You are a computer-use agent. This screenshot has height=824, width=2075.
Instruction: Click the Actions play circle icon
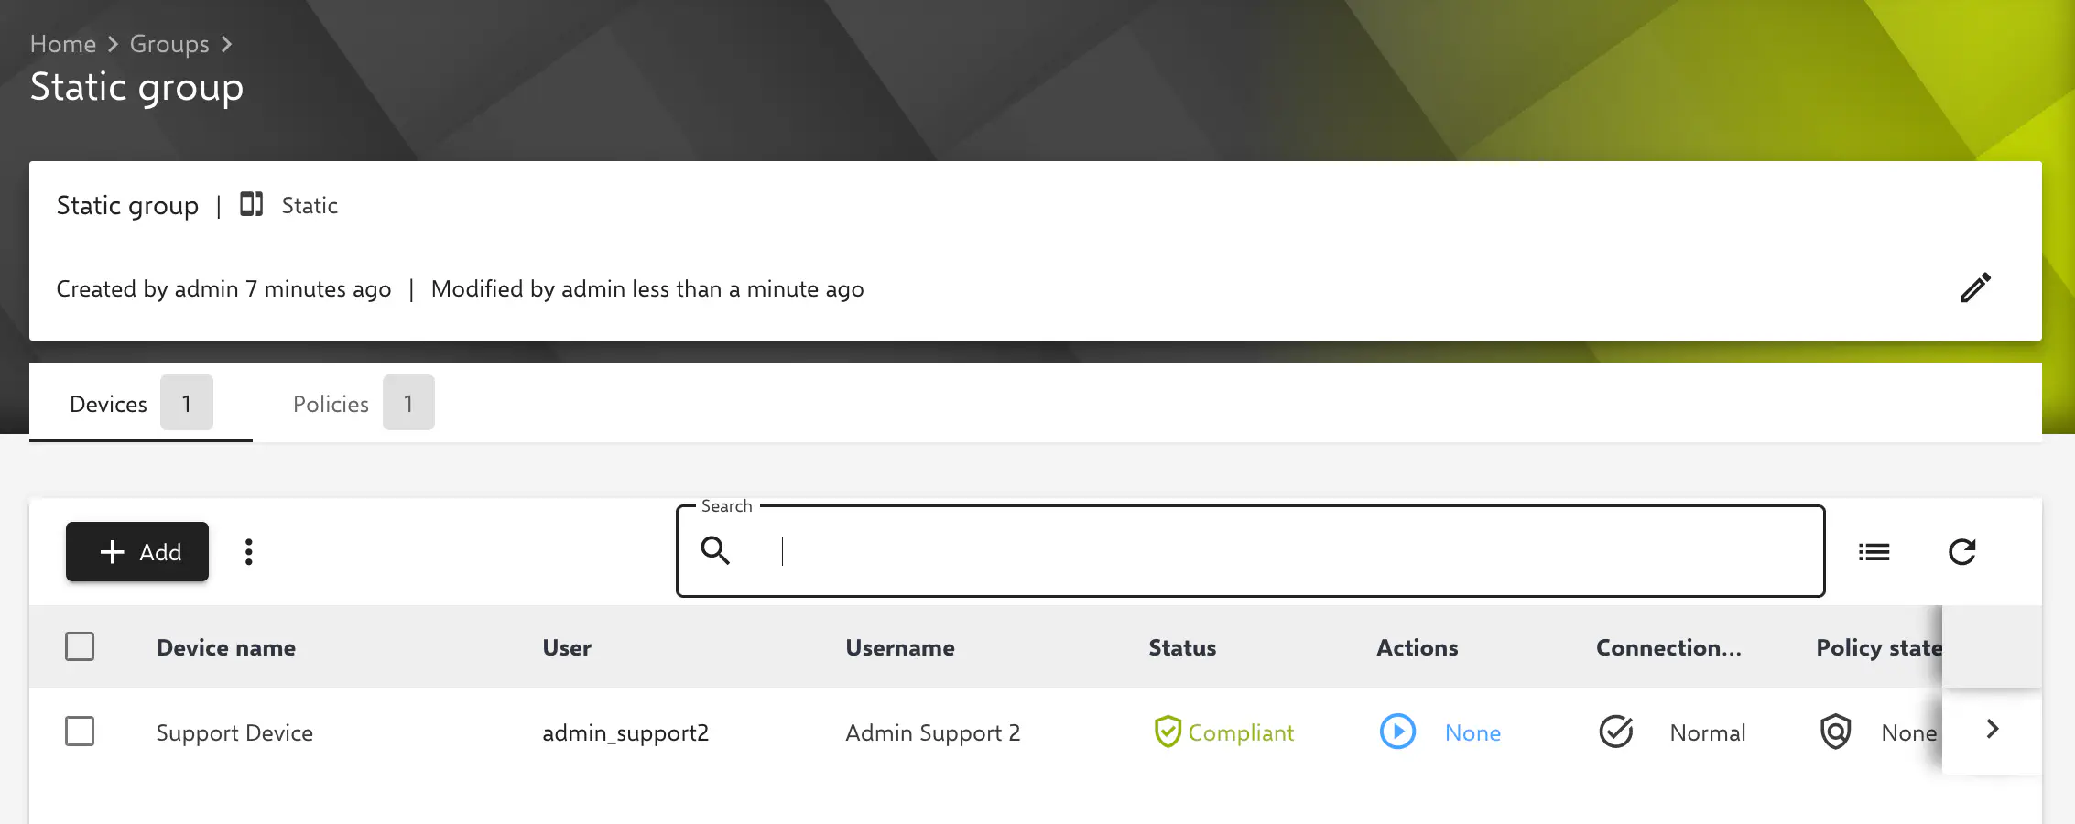[1397, 732]
